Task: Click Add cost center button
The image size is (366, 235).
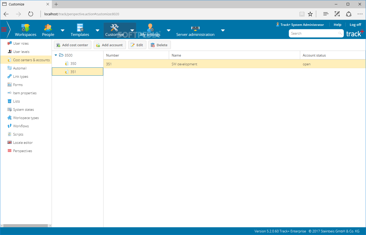Action: pyautogui.click(x=73, y=45)
